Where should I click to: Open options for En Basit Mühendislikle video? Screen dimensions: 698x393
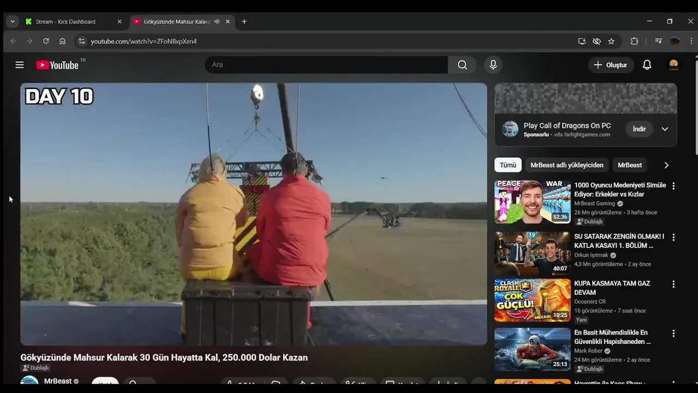pyautogui.click(x=673, y=334)
